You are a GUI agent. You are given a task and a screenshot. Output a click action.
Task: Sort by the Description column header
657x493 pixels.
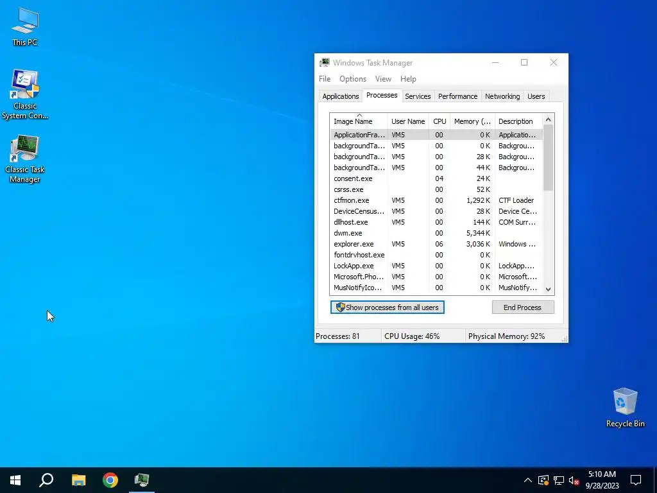pyautogui.click(x=518, y=121)
